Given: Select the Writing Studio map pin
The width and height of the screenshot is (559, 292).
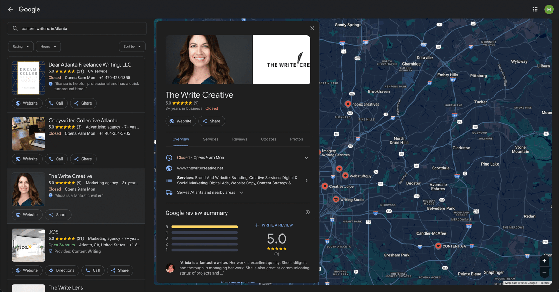Looking at the screenshot, I should [336, 199].
